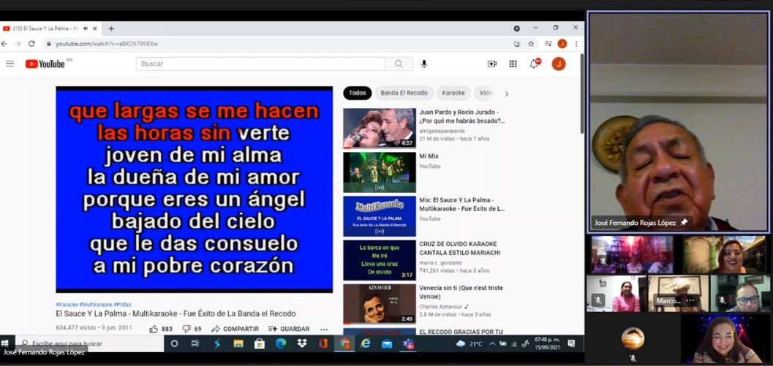
Task: Click the youtube.com address bar
Action: coord(276,43)
